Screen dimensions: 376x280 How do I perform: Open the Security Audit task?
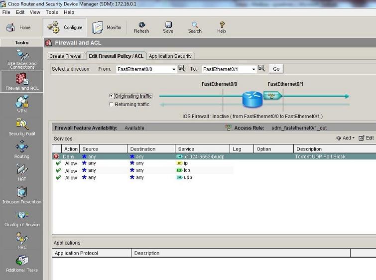[x=21, y=127]
